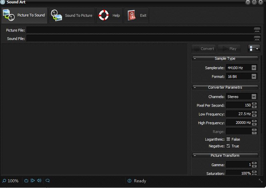The width and height of the screenshot is (266, 188).
Task: Uncheck the Negative checkbox
Action: coord(228,146)
